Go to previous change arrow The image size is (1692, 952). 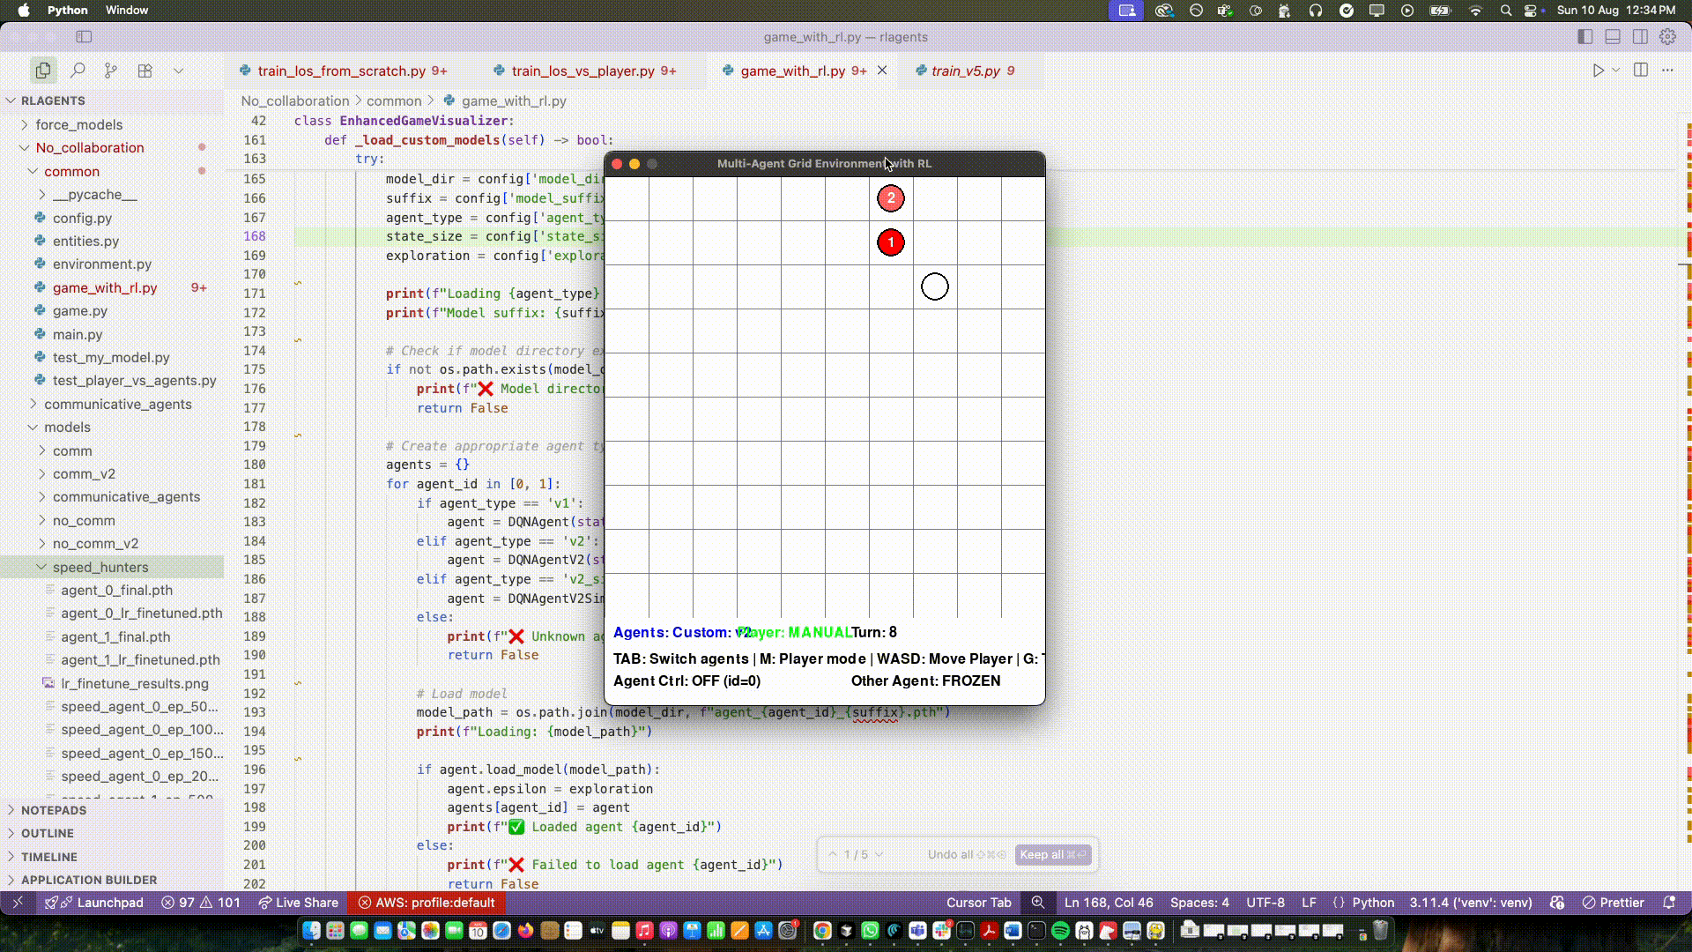pos(833,854)
